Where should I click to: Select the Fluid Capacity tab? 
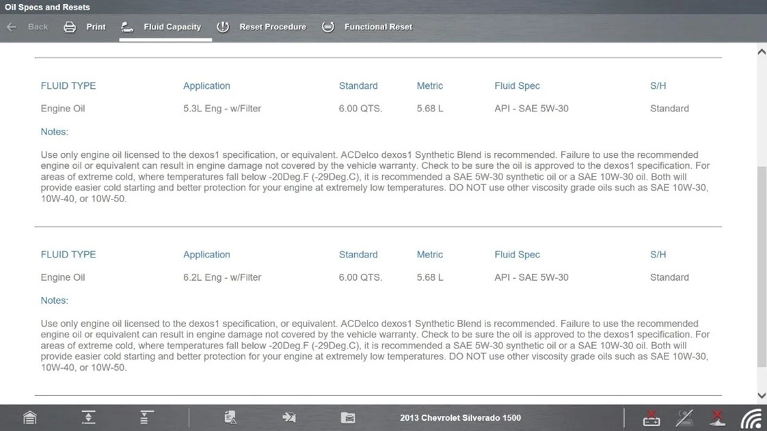coord(172,27)
